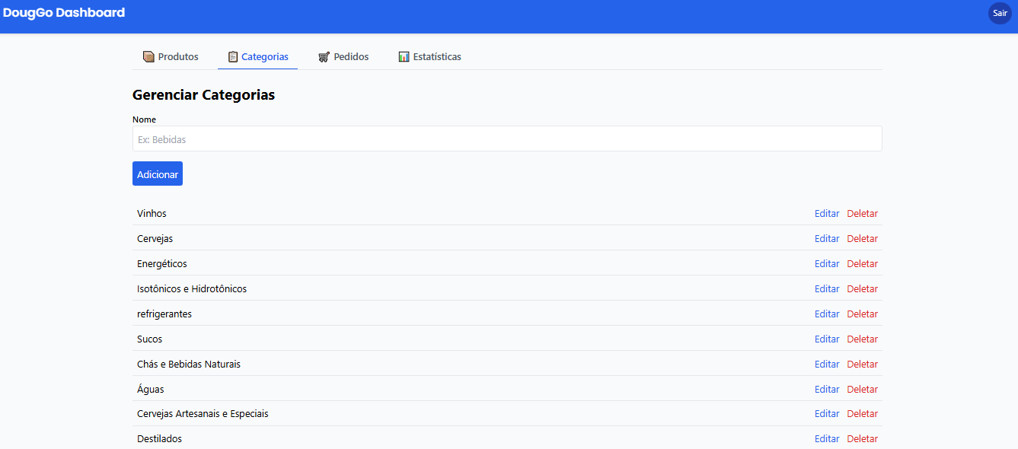Click the Pedidos shopping cart icon
Image resolution: width=1018 pixels, height=449 pixels.
(x=324, y=57)
